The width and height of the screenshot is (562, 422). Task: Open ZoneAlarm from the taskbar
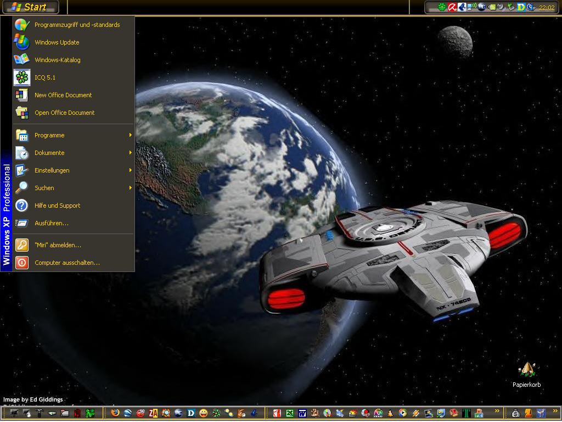[x=153, y=413]
